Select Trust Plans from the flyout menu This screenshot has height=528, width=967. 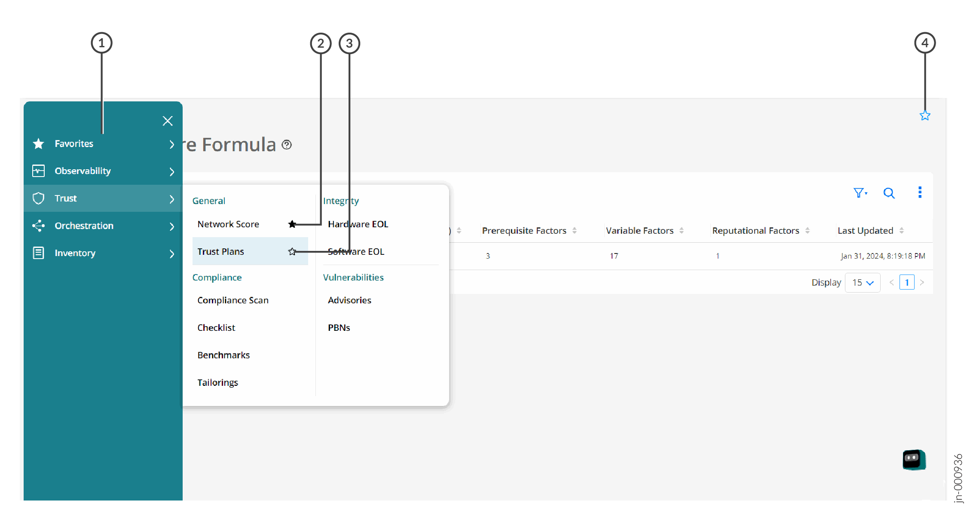220,251
